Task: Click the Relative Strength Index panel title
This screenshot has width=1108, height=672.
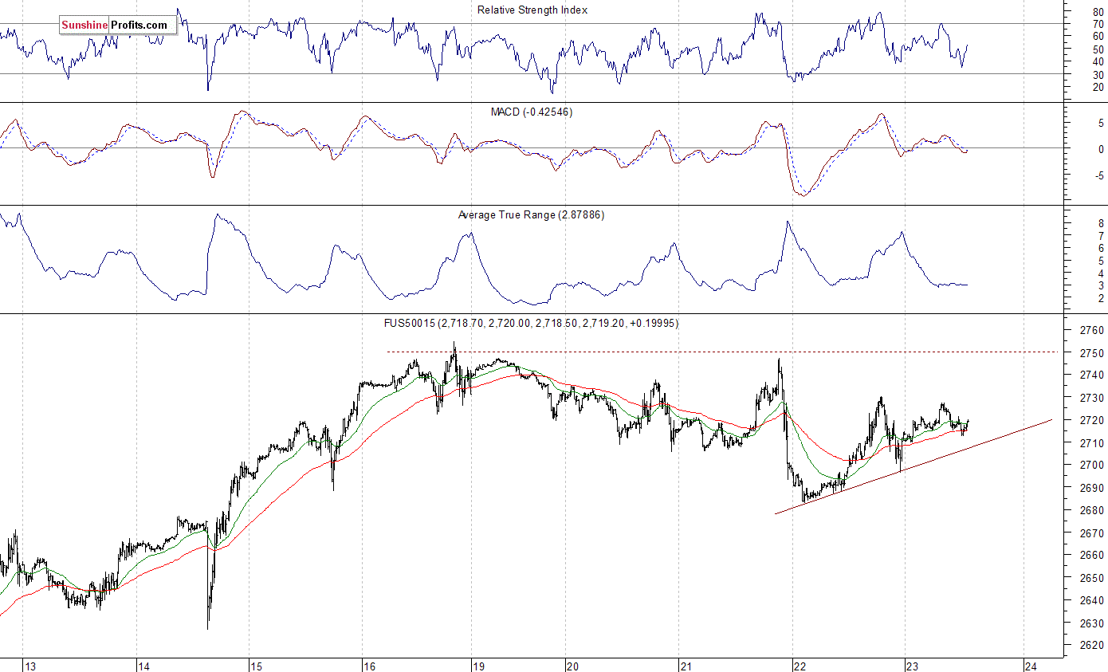Action: pyautogui.click(x=532, y=10)
